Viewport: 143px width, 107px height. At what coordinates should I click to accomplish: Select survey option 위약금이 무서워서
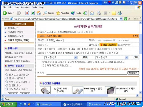7,82
